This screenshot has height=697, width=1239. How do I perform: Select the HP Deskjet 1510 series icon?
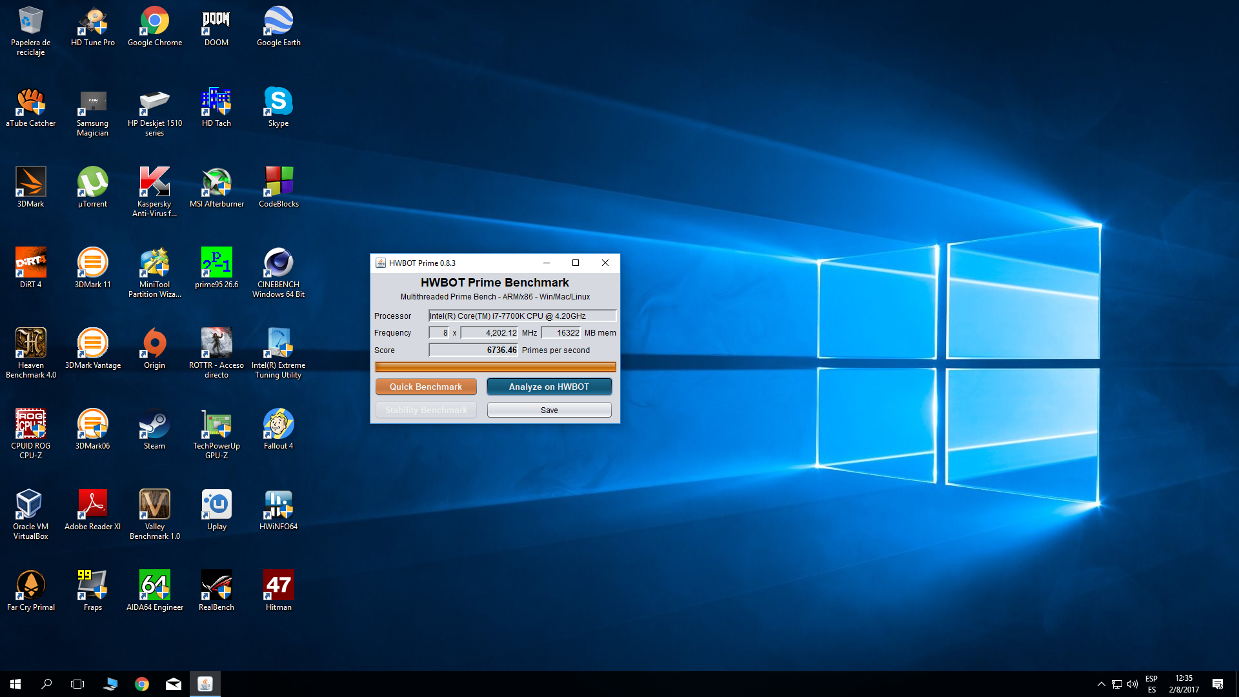pyautogui.click(x=155, y=112)
